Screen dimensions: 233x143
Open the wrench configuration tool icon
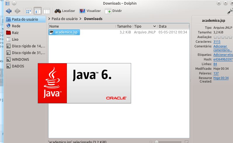230,11
